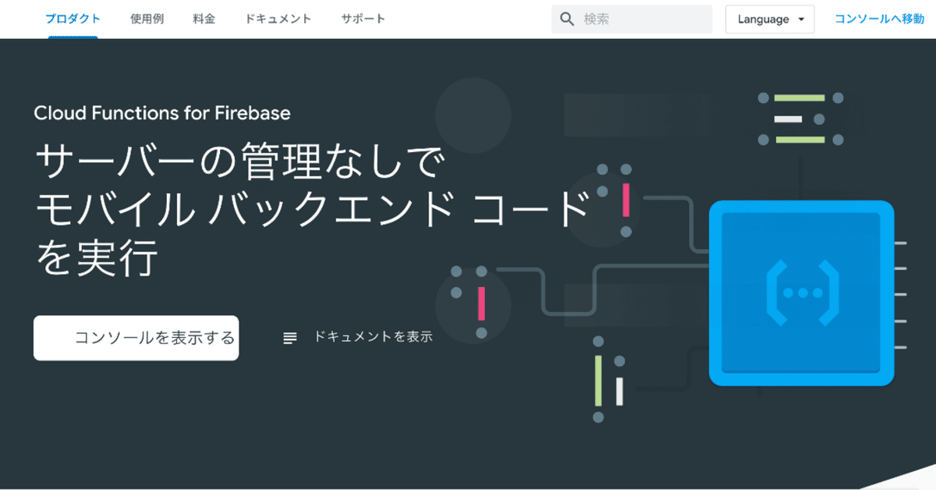Open the ドキュメントを表示 link
This screenshot has width=936, height=490.
pyautogui.click(x=373, y=337)
